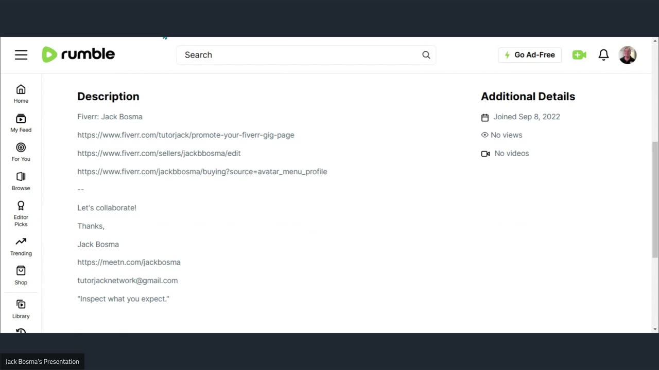This screenshot has width=659, height=370.
Task: Open the hamburger navigation menu
Action: (x=21, y=55)
